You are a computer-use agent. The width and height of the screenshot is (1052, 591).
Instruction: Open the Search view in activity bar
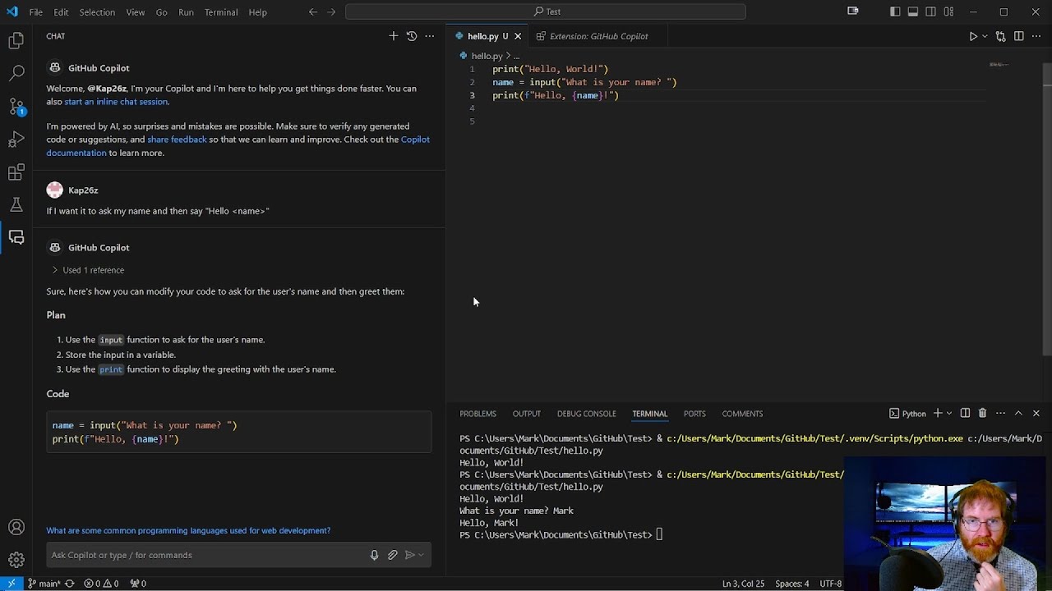pos(16,73)
